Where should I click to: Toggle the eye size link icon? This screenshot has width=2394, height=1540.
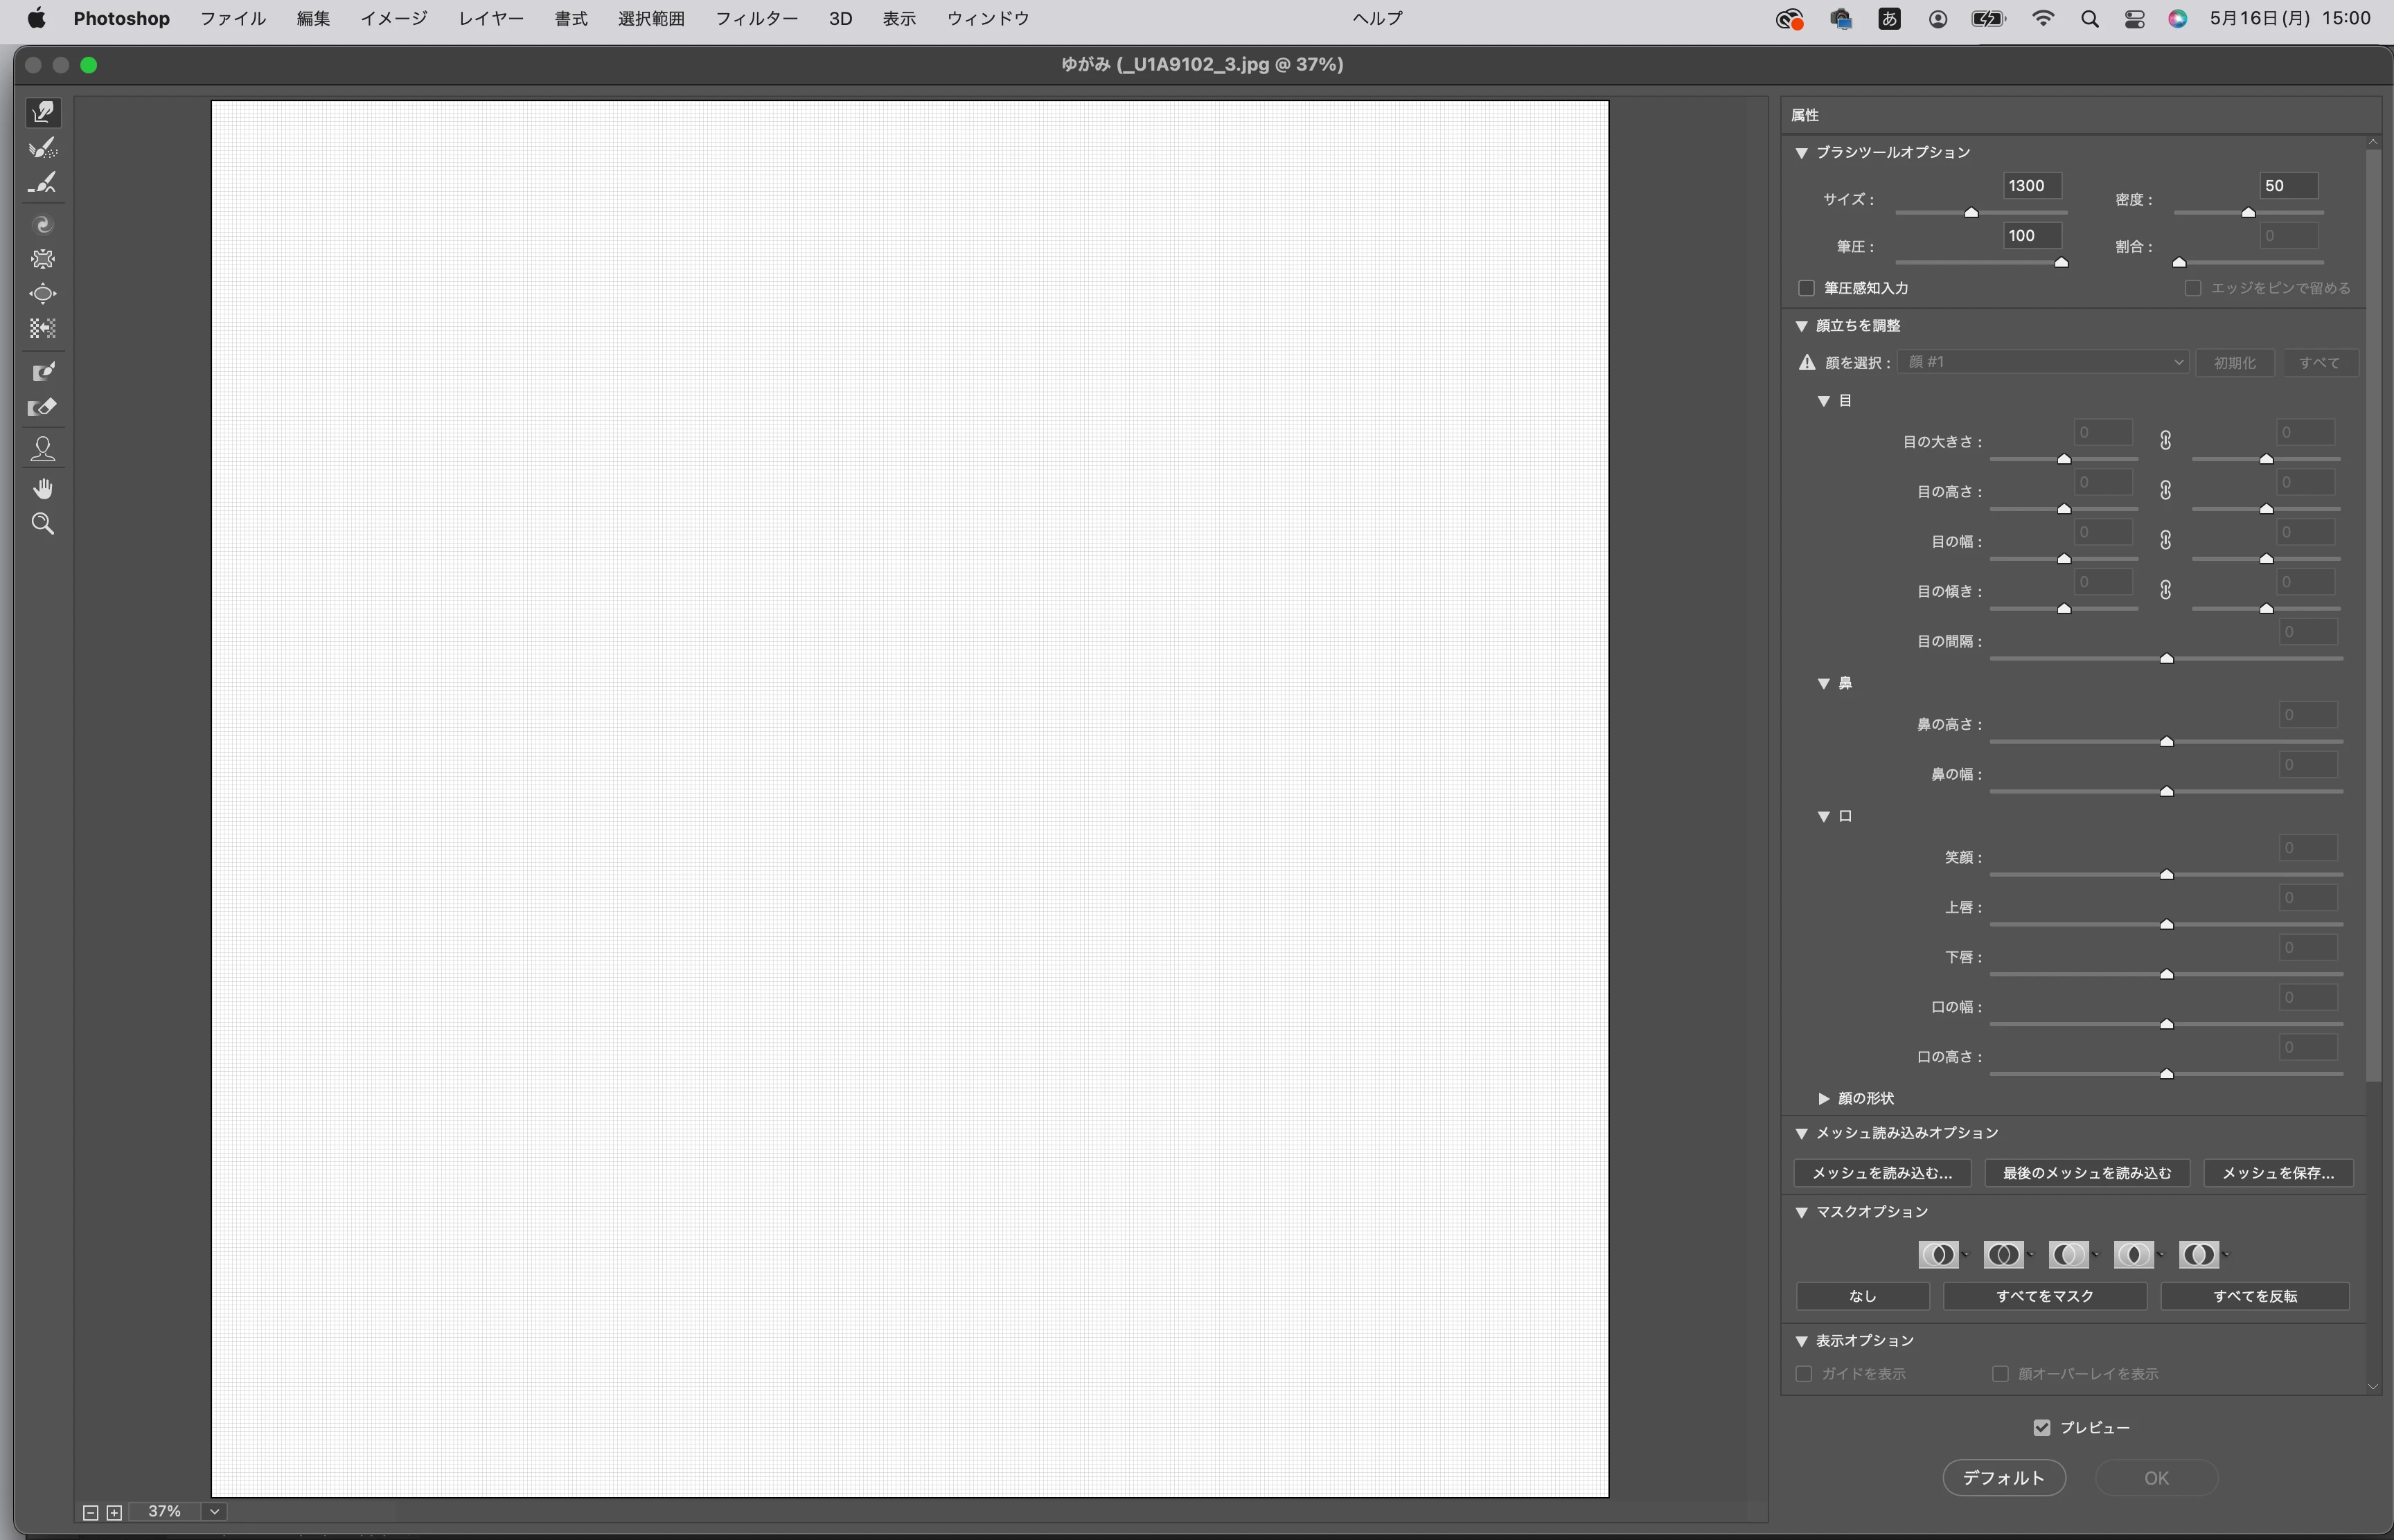(x=2165, y=440)
